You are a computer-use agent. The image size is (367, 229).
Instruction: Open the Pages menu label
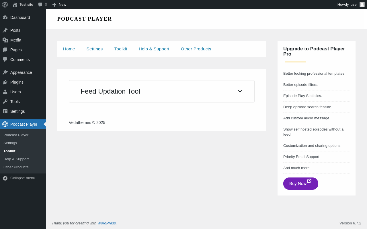pos(16,50)
